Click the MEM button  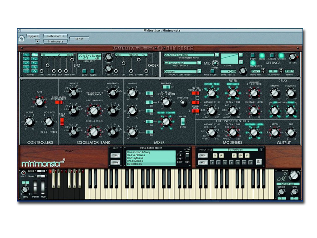pos(203,156)
